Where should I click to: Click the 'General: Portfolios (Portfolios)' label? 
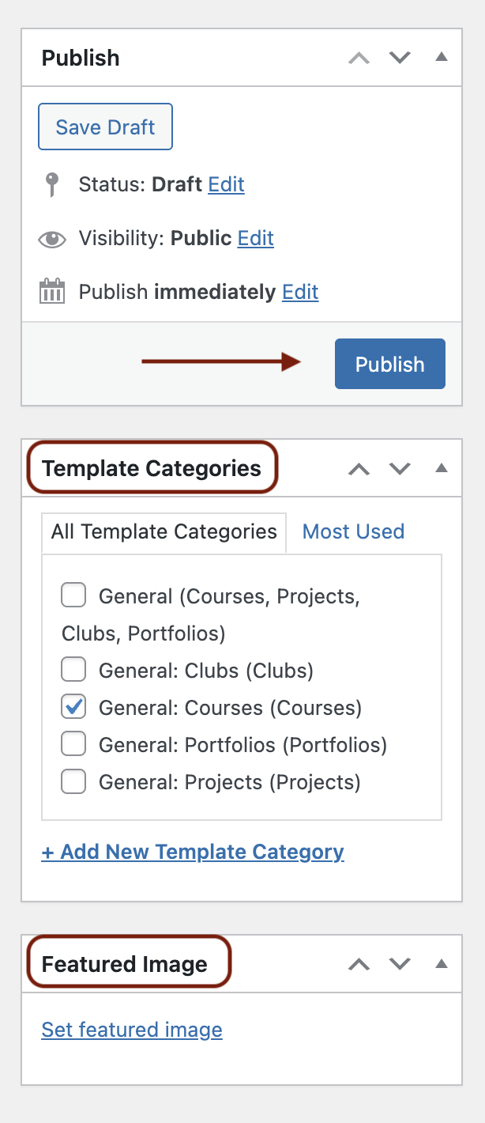tap(242, 745)
